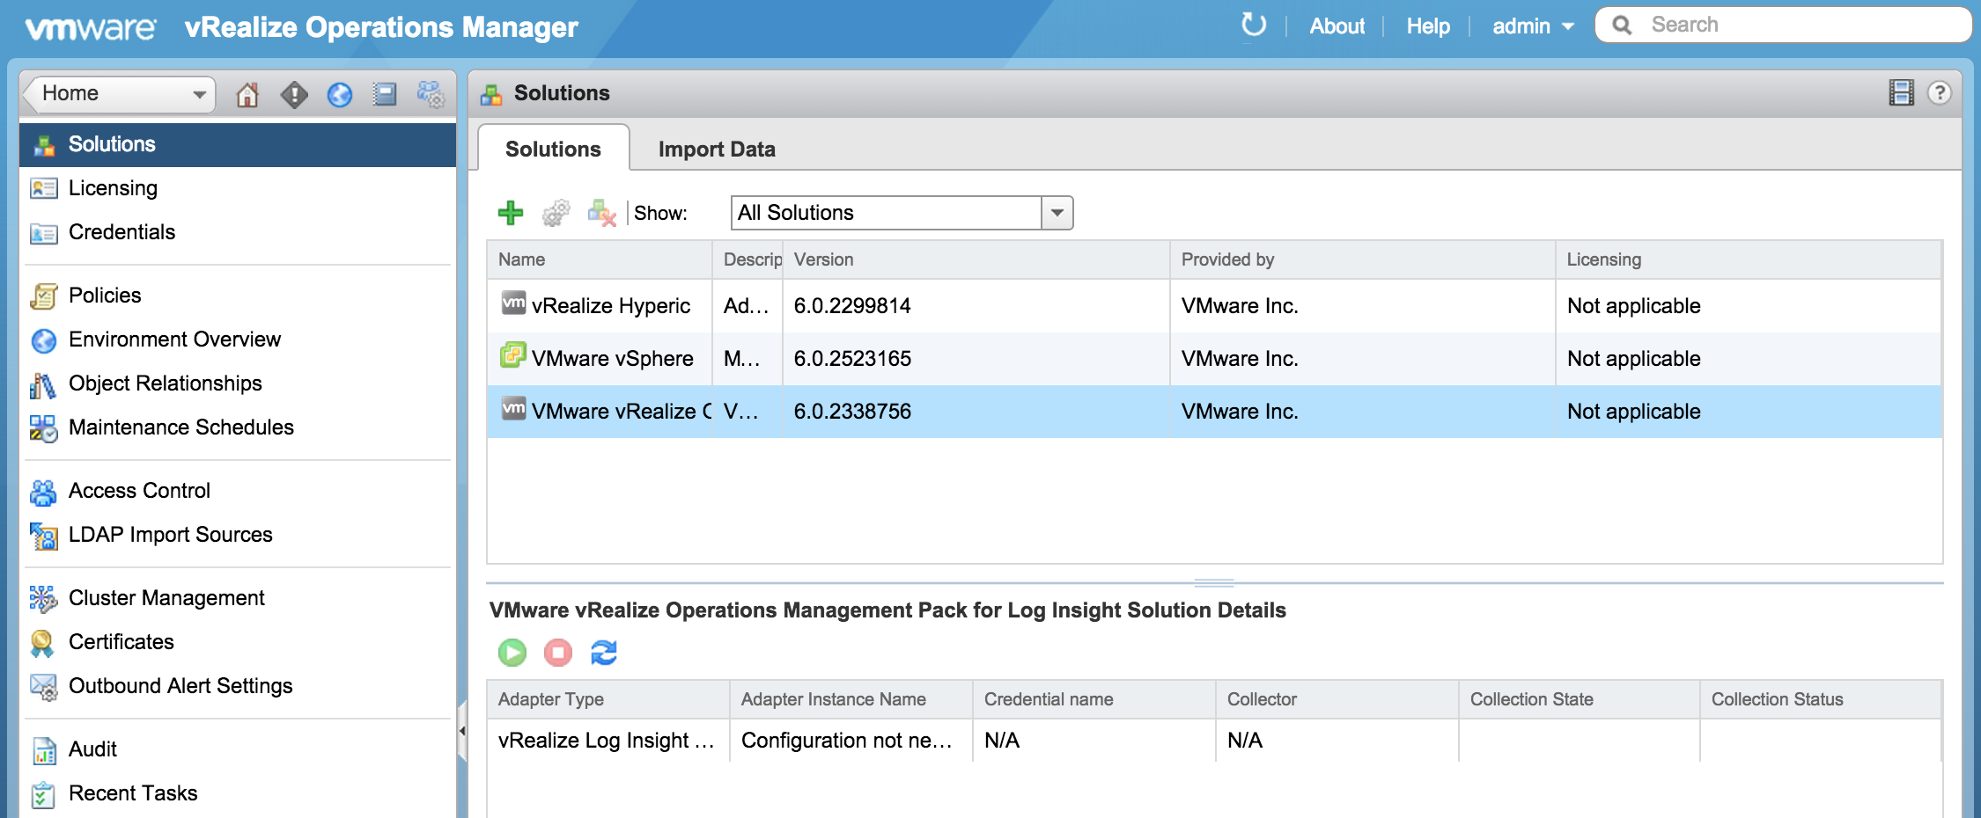
Task: Open the admin user dropdown menu
Action: 1533,26
